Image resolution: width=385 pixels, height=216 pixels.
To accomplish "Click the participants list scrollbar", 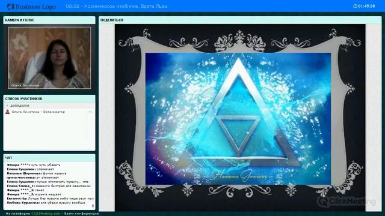I will click(x=87, y=126).
